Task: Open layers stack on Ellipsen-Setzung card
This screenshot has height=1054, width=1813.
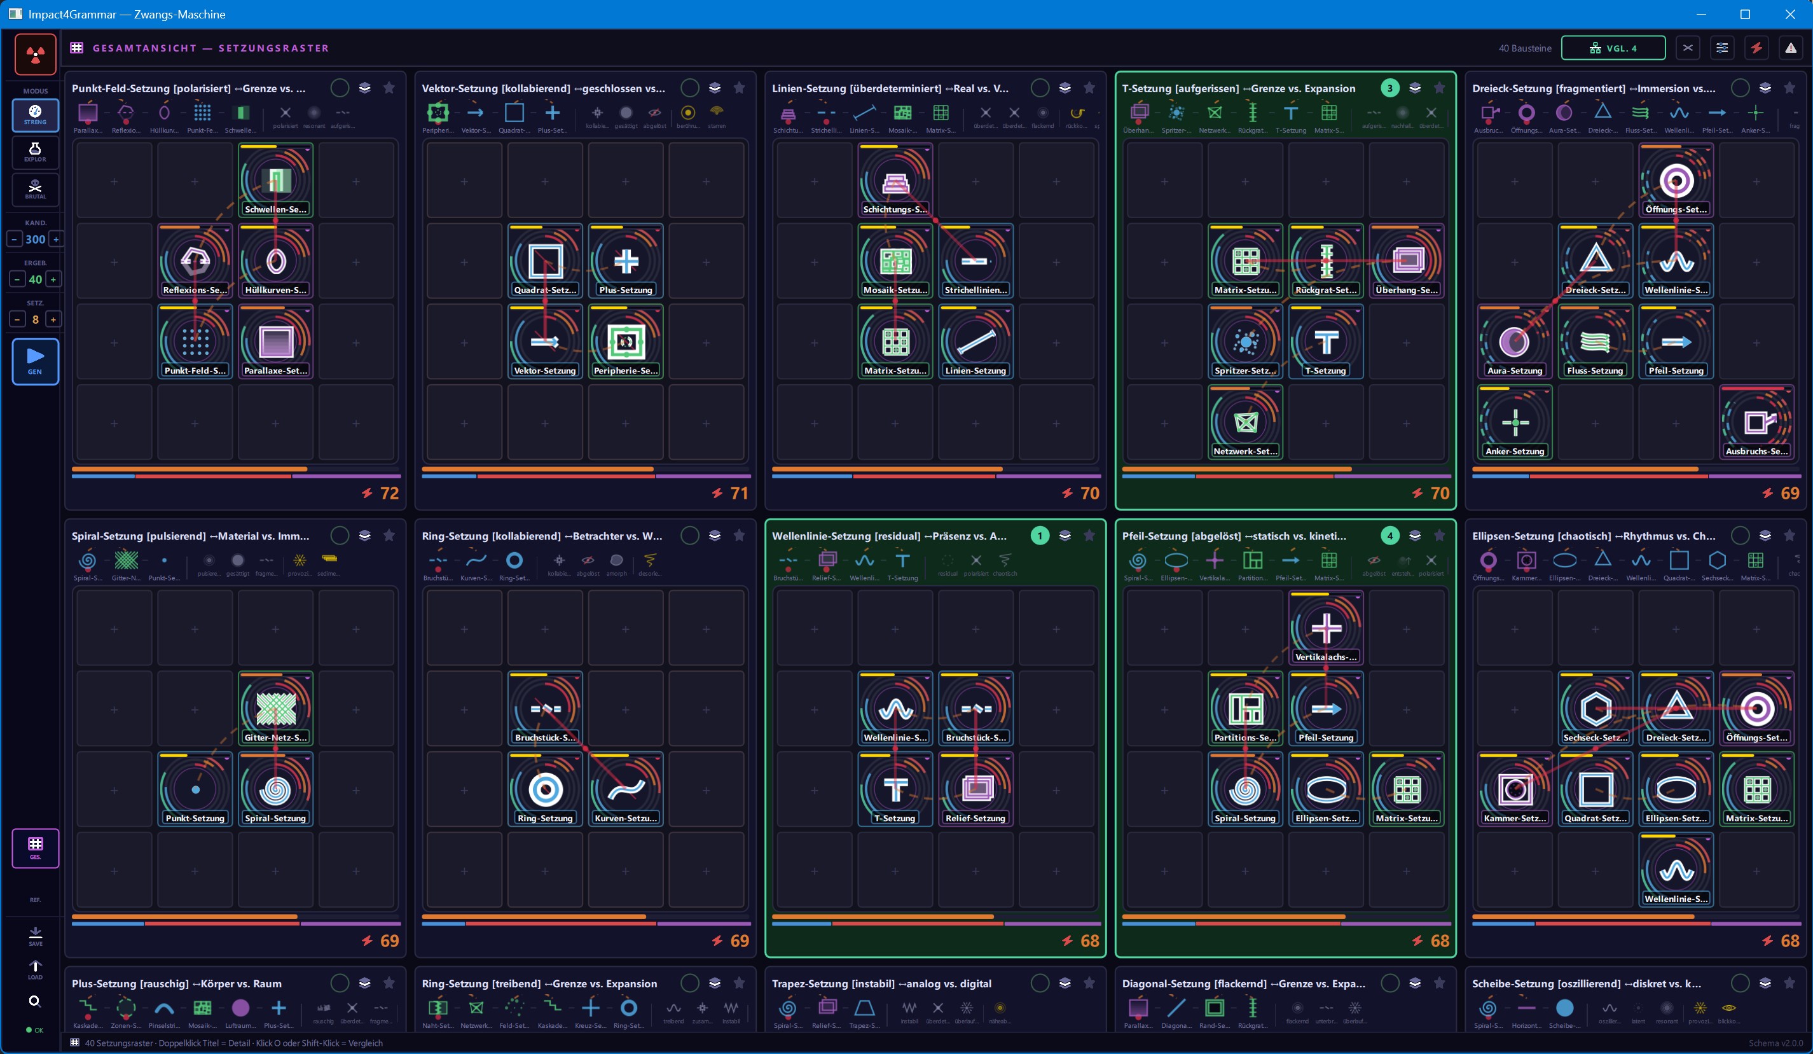Action: 1765,536
